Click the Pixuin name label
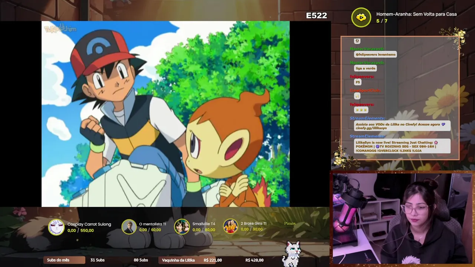475x267 pixels. point(290,223)
